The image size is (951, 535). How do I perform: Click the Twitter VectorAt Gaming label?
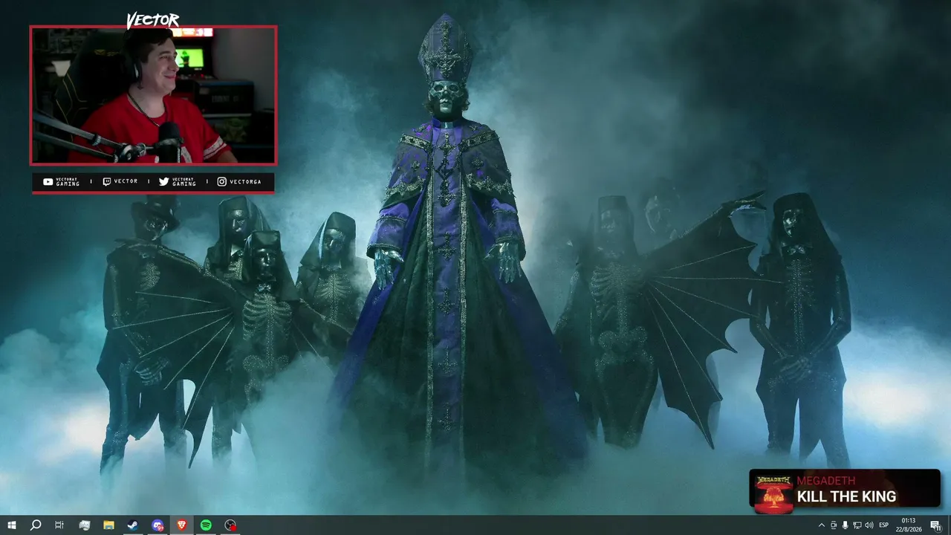click(178, 182)
